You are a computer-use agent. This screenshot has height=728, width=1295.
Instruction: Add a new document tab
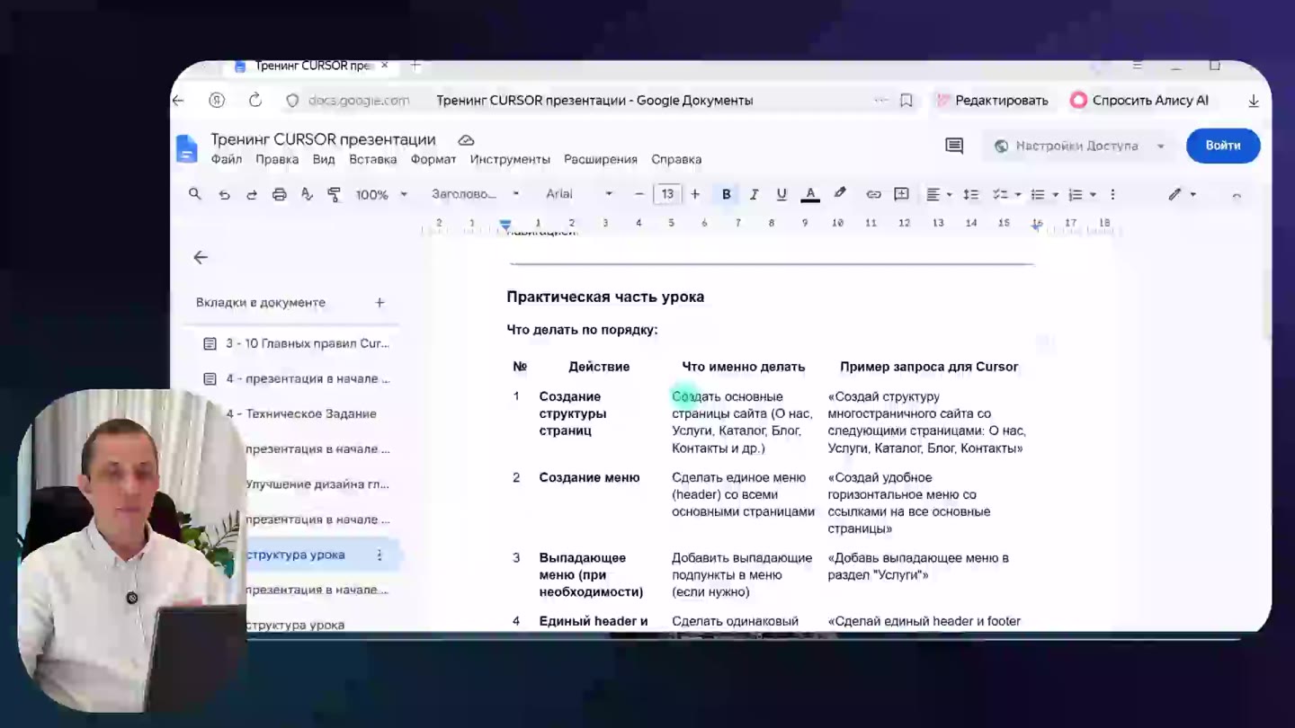click(380, 303)
